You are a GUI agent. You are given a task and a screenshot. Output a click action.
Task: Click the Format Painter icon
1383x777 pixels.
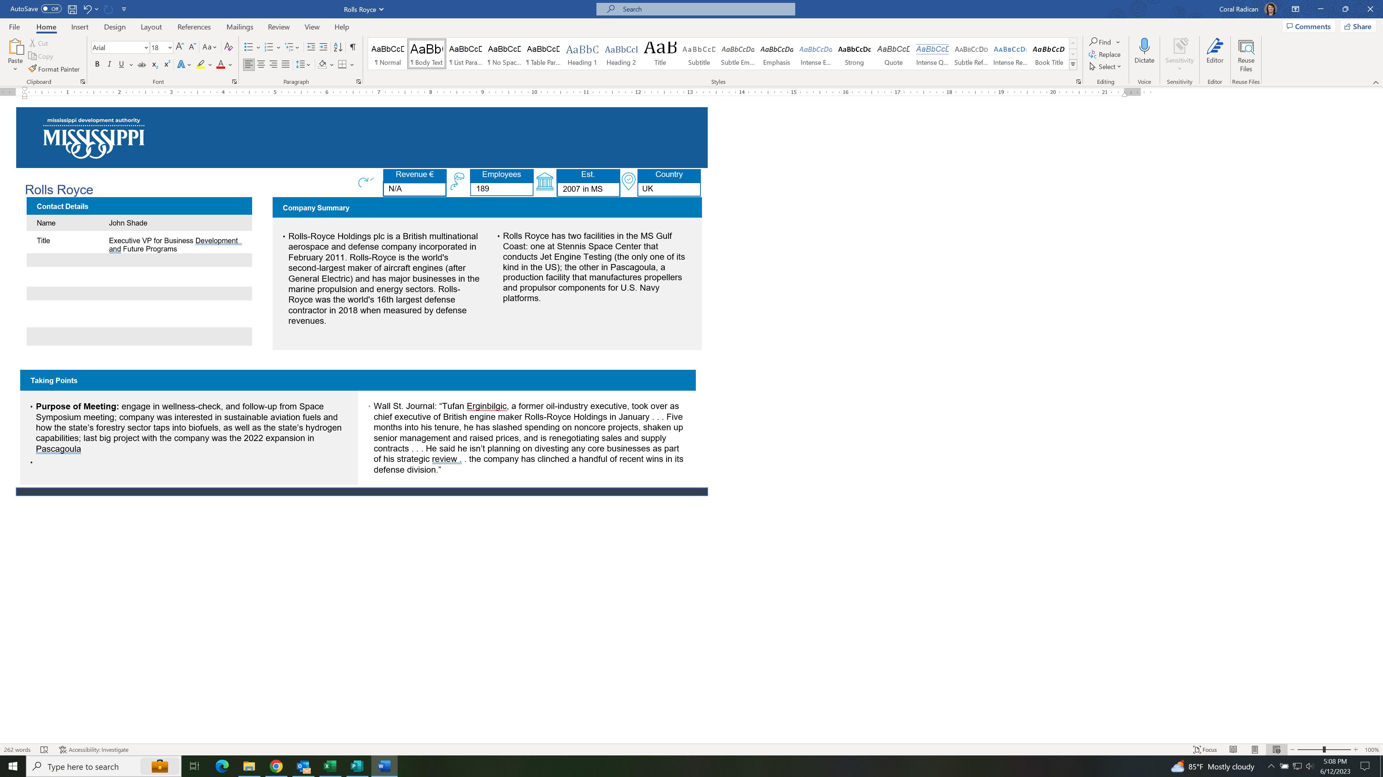(x=33, y=69)
